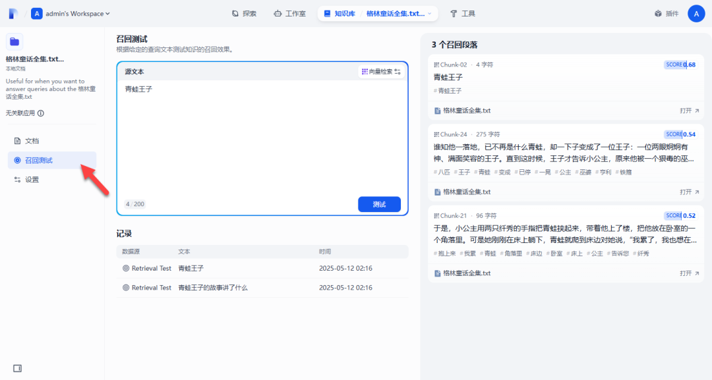712x380 pixels.
Task: Click the SCORE 0.68 badge
Action: pos(680,65)
